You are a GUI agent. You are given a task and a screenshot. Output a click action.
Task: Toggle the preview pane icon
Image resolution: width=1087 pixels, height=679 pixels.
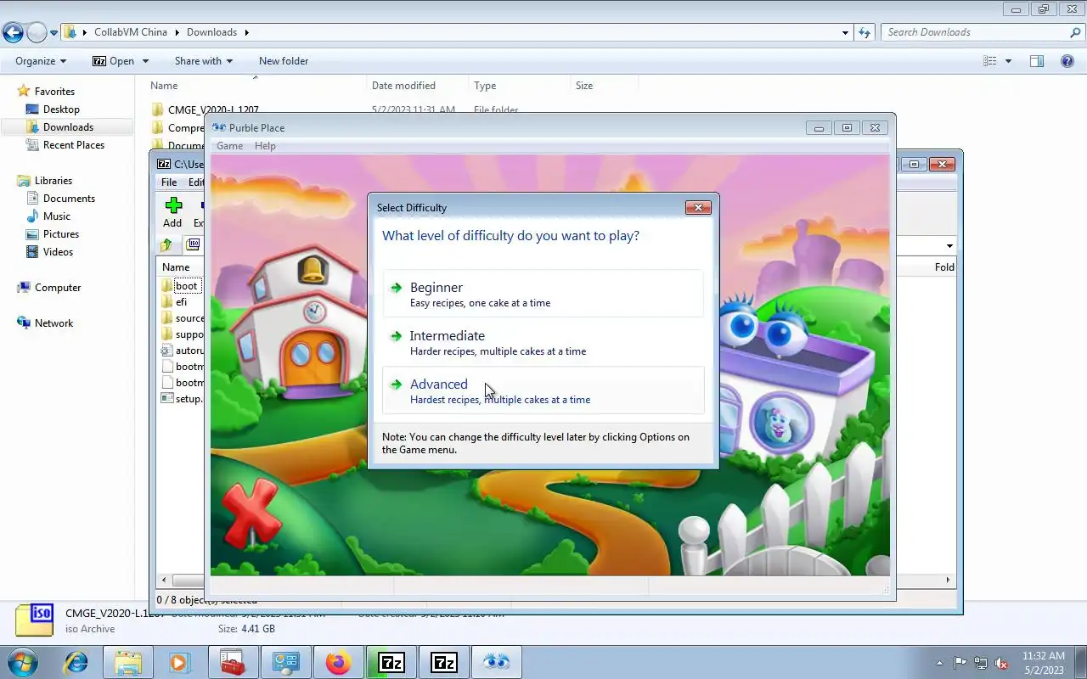[x=1036, y=61]
